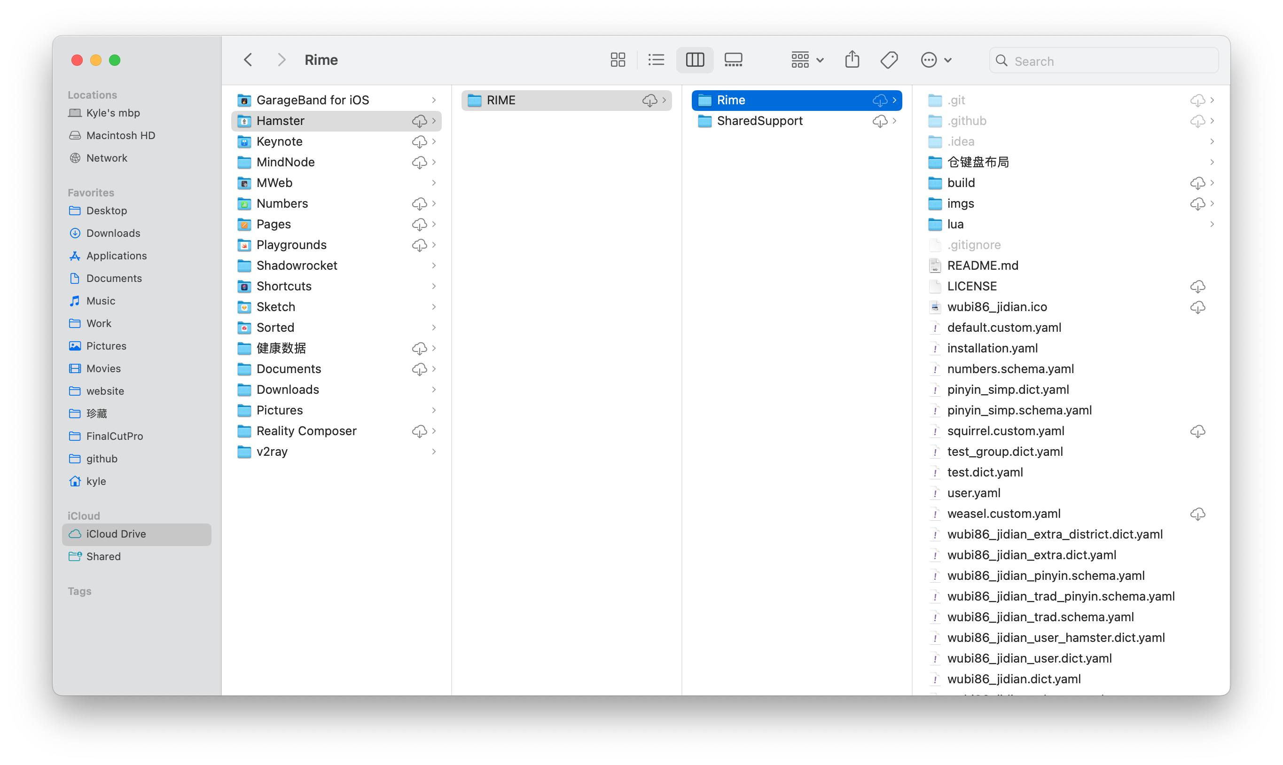
Task: Download SharedSupport via cloud icon
Action: (x=880, y=121)
